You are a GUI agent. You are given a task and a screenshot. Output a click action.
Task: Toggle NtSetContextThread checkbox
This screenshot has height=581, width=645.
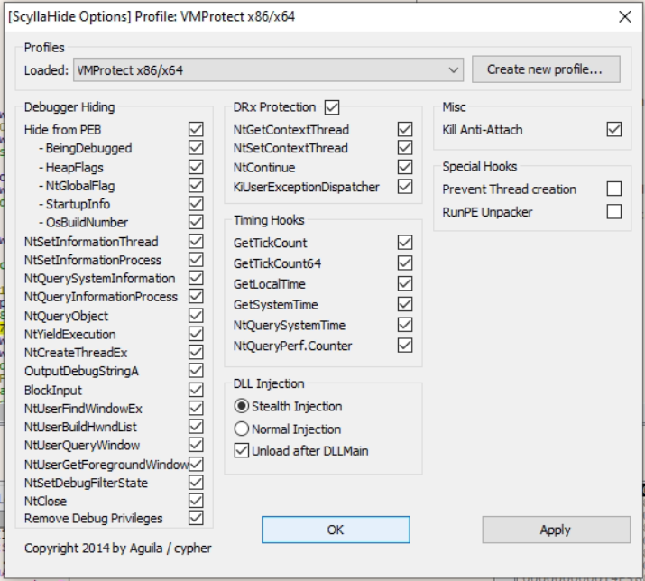(405, 147)
